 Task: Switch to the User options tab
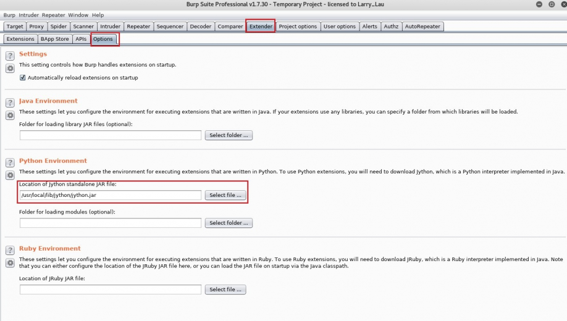tap(340, 27)
